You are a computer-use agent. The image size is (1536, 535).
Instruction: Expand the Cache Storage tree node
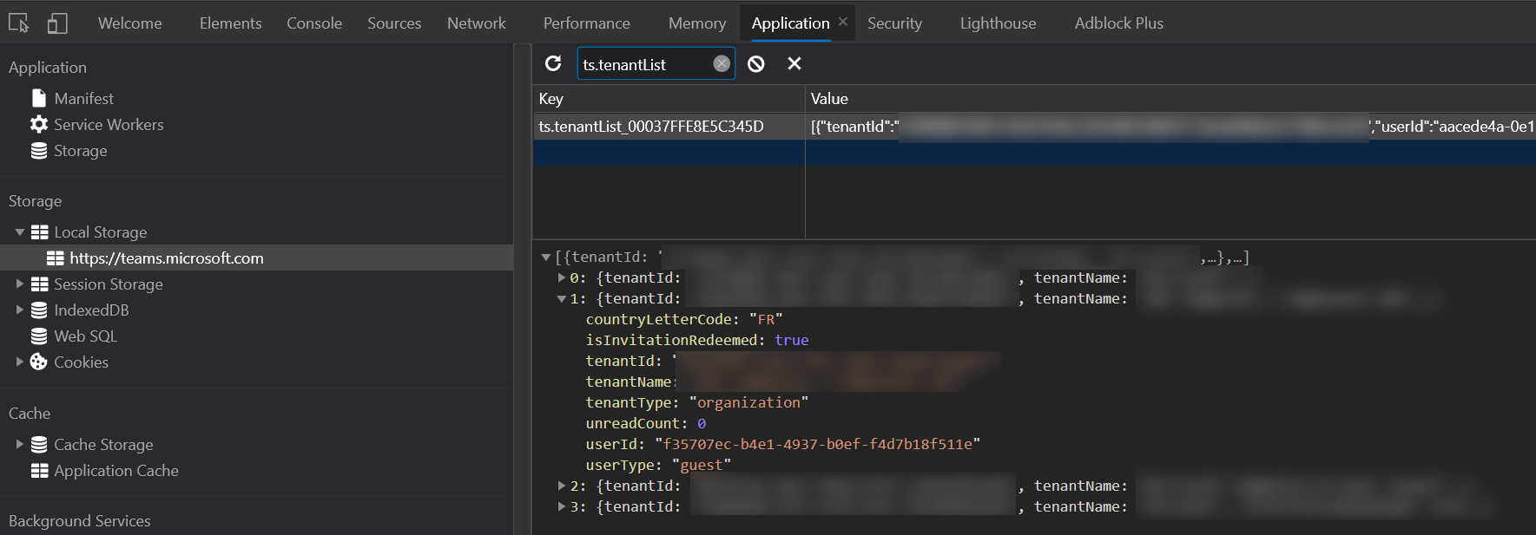[20, 444]
